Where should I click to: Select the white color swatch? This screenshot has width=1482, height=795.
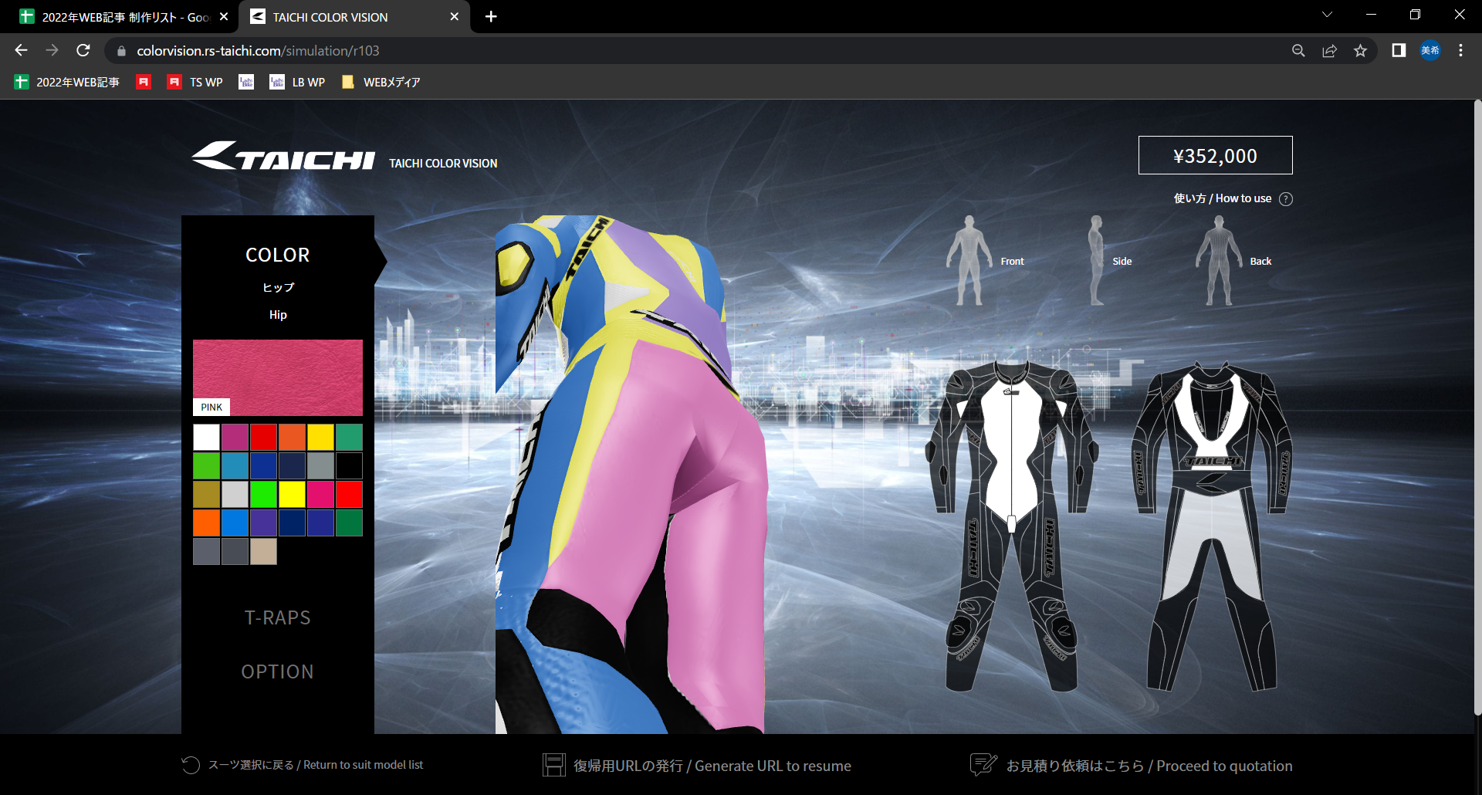[x=206, y=437]
